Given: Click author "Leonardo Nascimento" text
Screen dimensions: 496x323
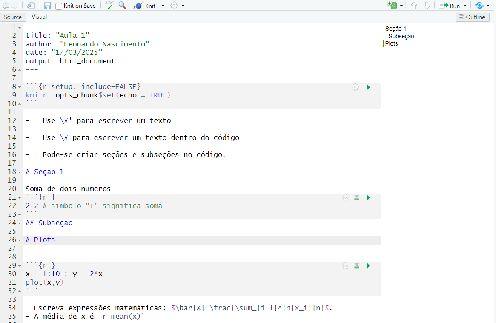Looking at the screenshot, I should click(105, 44).
